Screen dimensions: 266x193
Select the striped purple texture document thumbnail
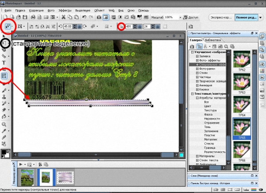(65, 177)
